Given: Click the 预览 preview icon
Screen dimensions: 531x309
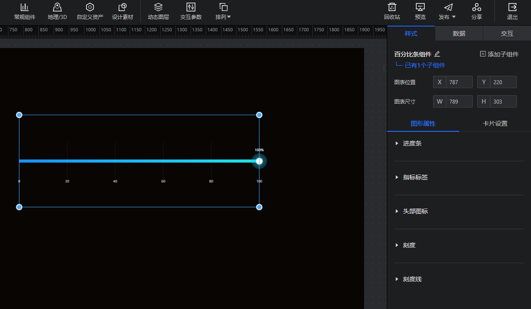Looking at the screenshot, I should click(x=420, y=7).
